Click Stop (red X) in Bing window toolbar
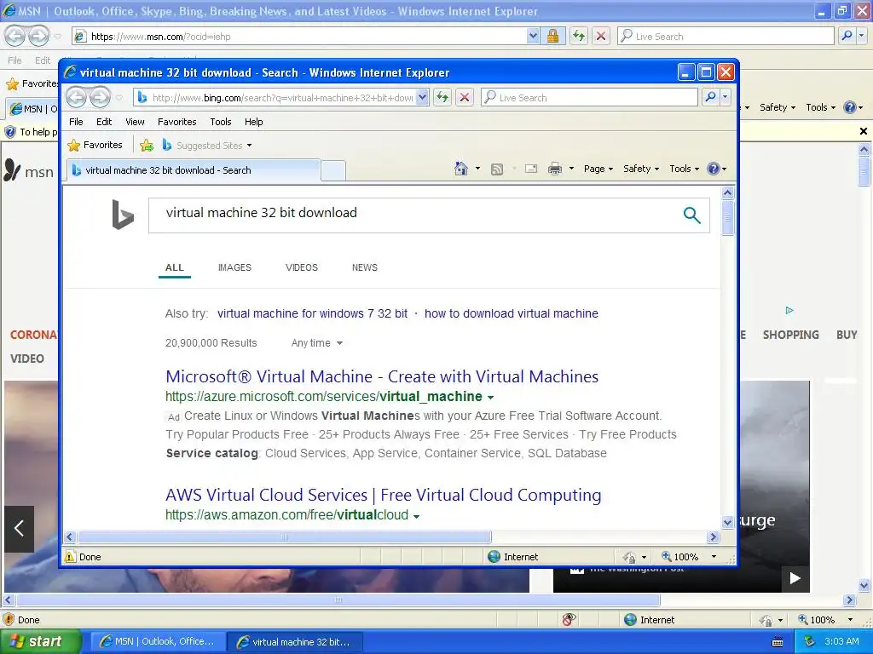The width and height of the screenshot is (873, 654). coord(465,97)
